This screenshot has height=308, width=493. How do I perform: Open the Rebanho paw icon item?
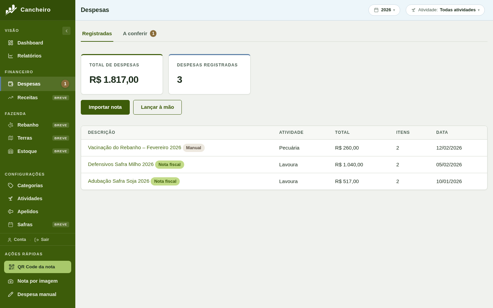pos(11,125)
